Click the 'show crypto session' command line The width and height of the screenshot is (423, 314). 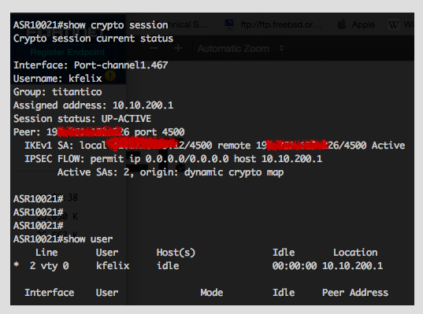(x=91, y=25)
